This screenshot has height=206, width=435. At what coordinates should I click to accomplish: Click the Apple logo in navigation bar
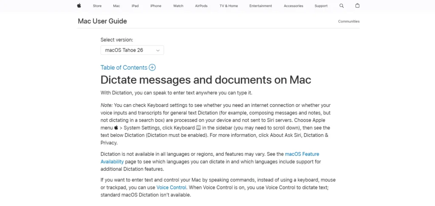79,6
